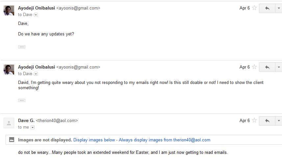The width and height of the screenshot is (282, 165).
Task: Open more options for first message
Action: tap(279, 8)
